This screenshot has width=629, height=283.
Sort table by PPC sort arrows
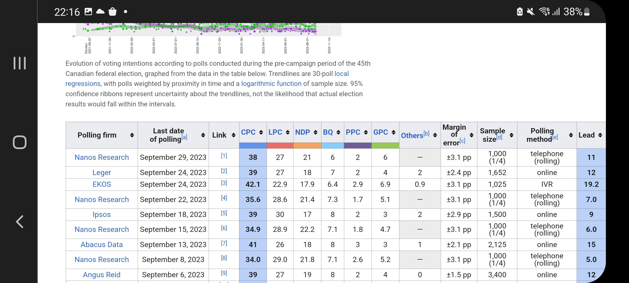point(366,132)
